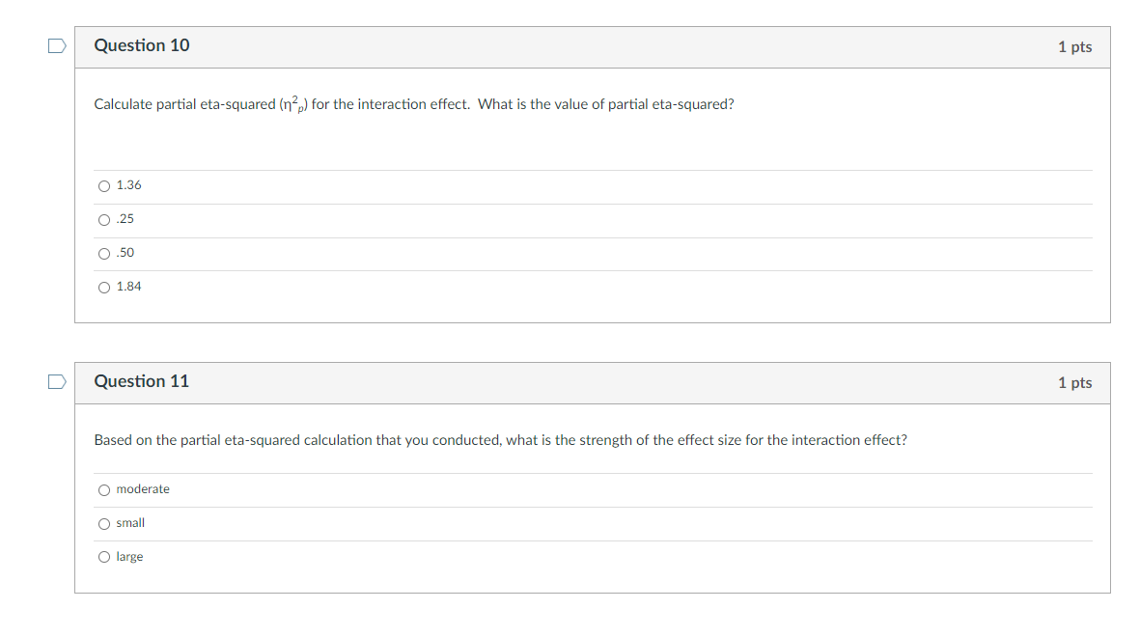Click the '1.84' answer label text
The image size is (1140, 637).
128,287
